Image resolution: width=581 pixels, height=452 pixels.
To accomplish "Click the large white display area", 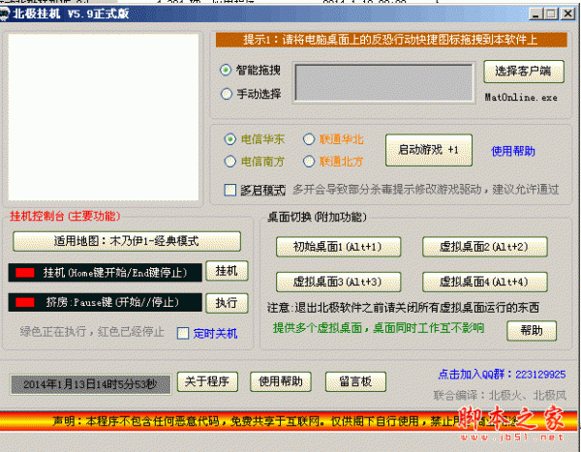I will point(104,117).
